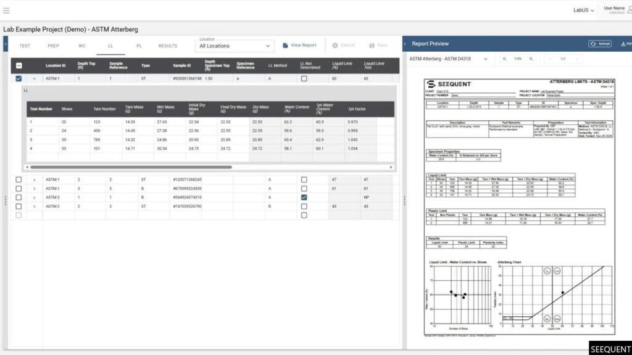Collapse the expanded first ASTM-1 row
Screen dimensions: 632x355
pyautogui.click(x=35, y=78)
